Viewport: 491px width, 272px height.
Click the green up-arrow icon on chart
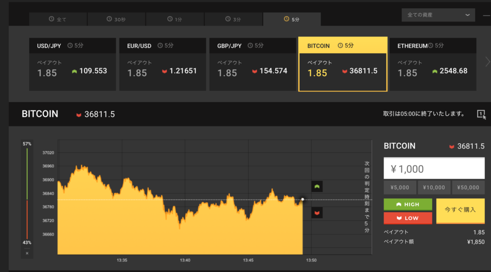pos(316,186)
